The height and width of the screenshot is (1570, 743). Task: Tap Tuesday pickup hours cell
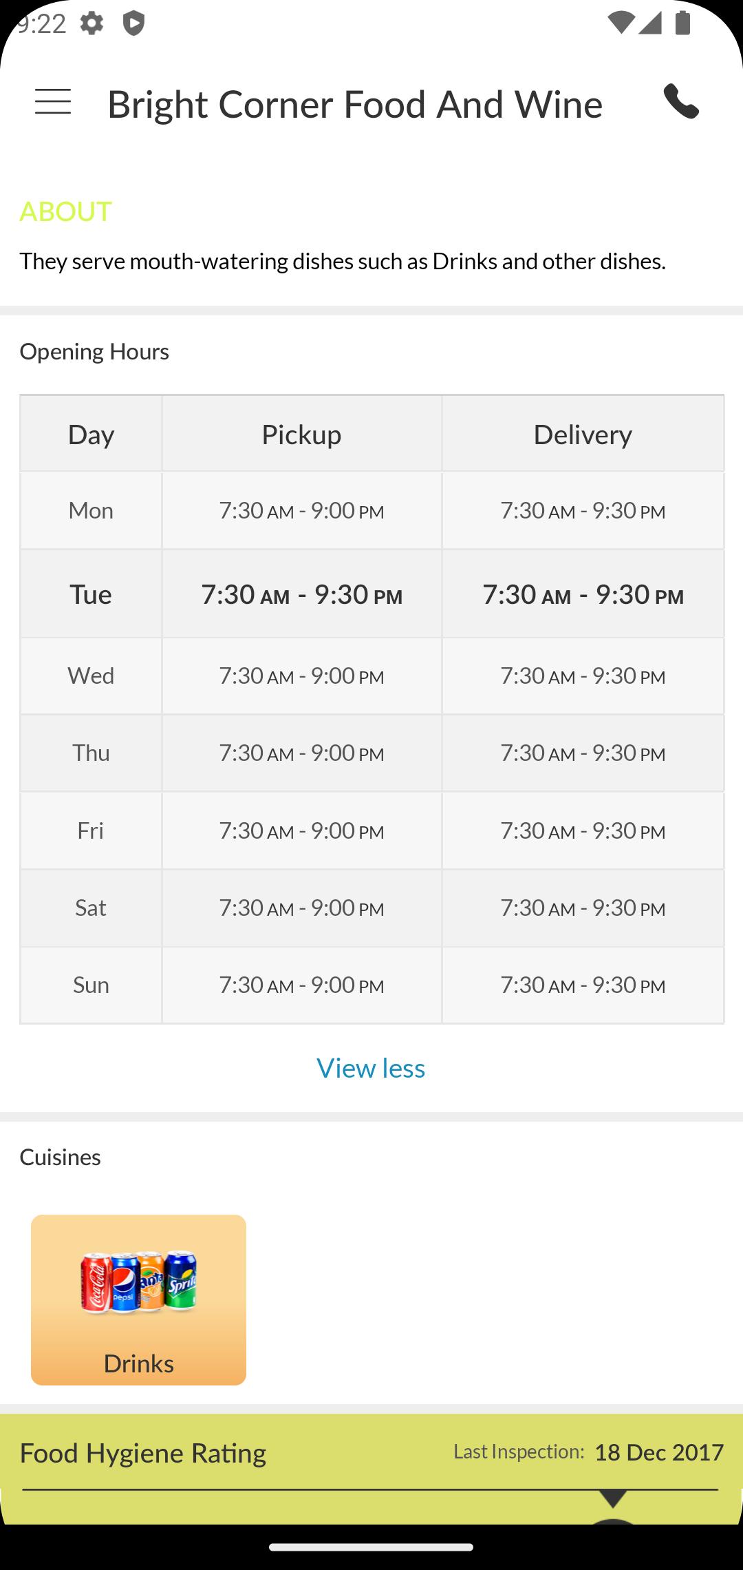[x=301, y=594]
